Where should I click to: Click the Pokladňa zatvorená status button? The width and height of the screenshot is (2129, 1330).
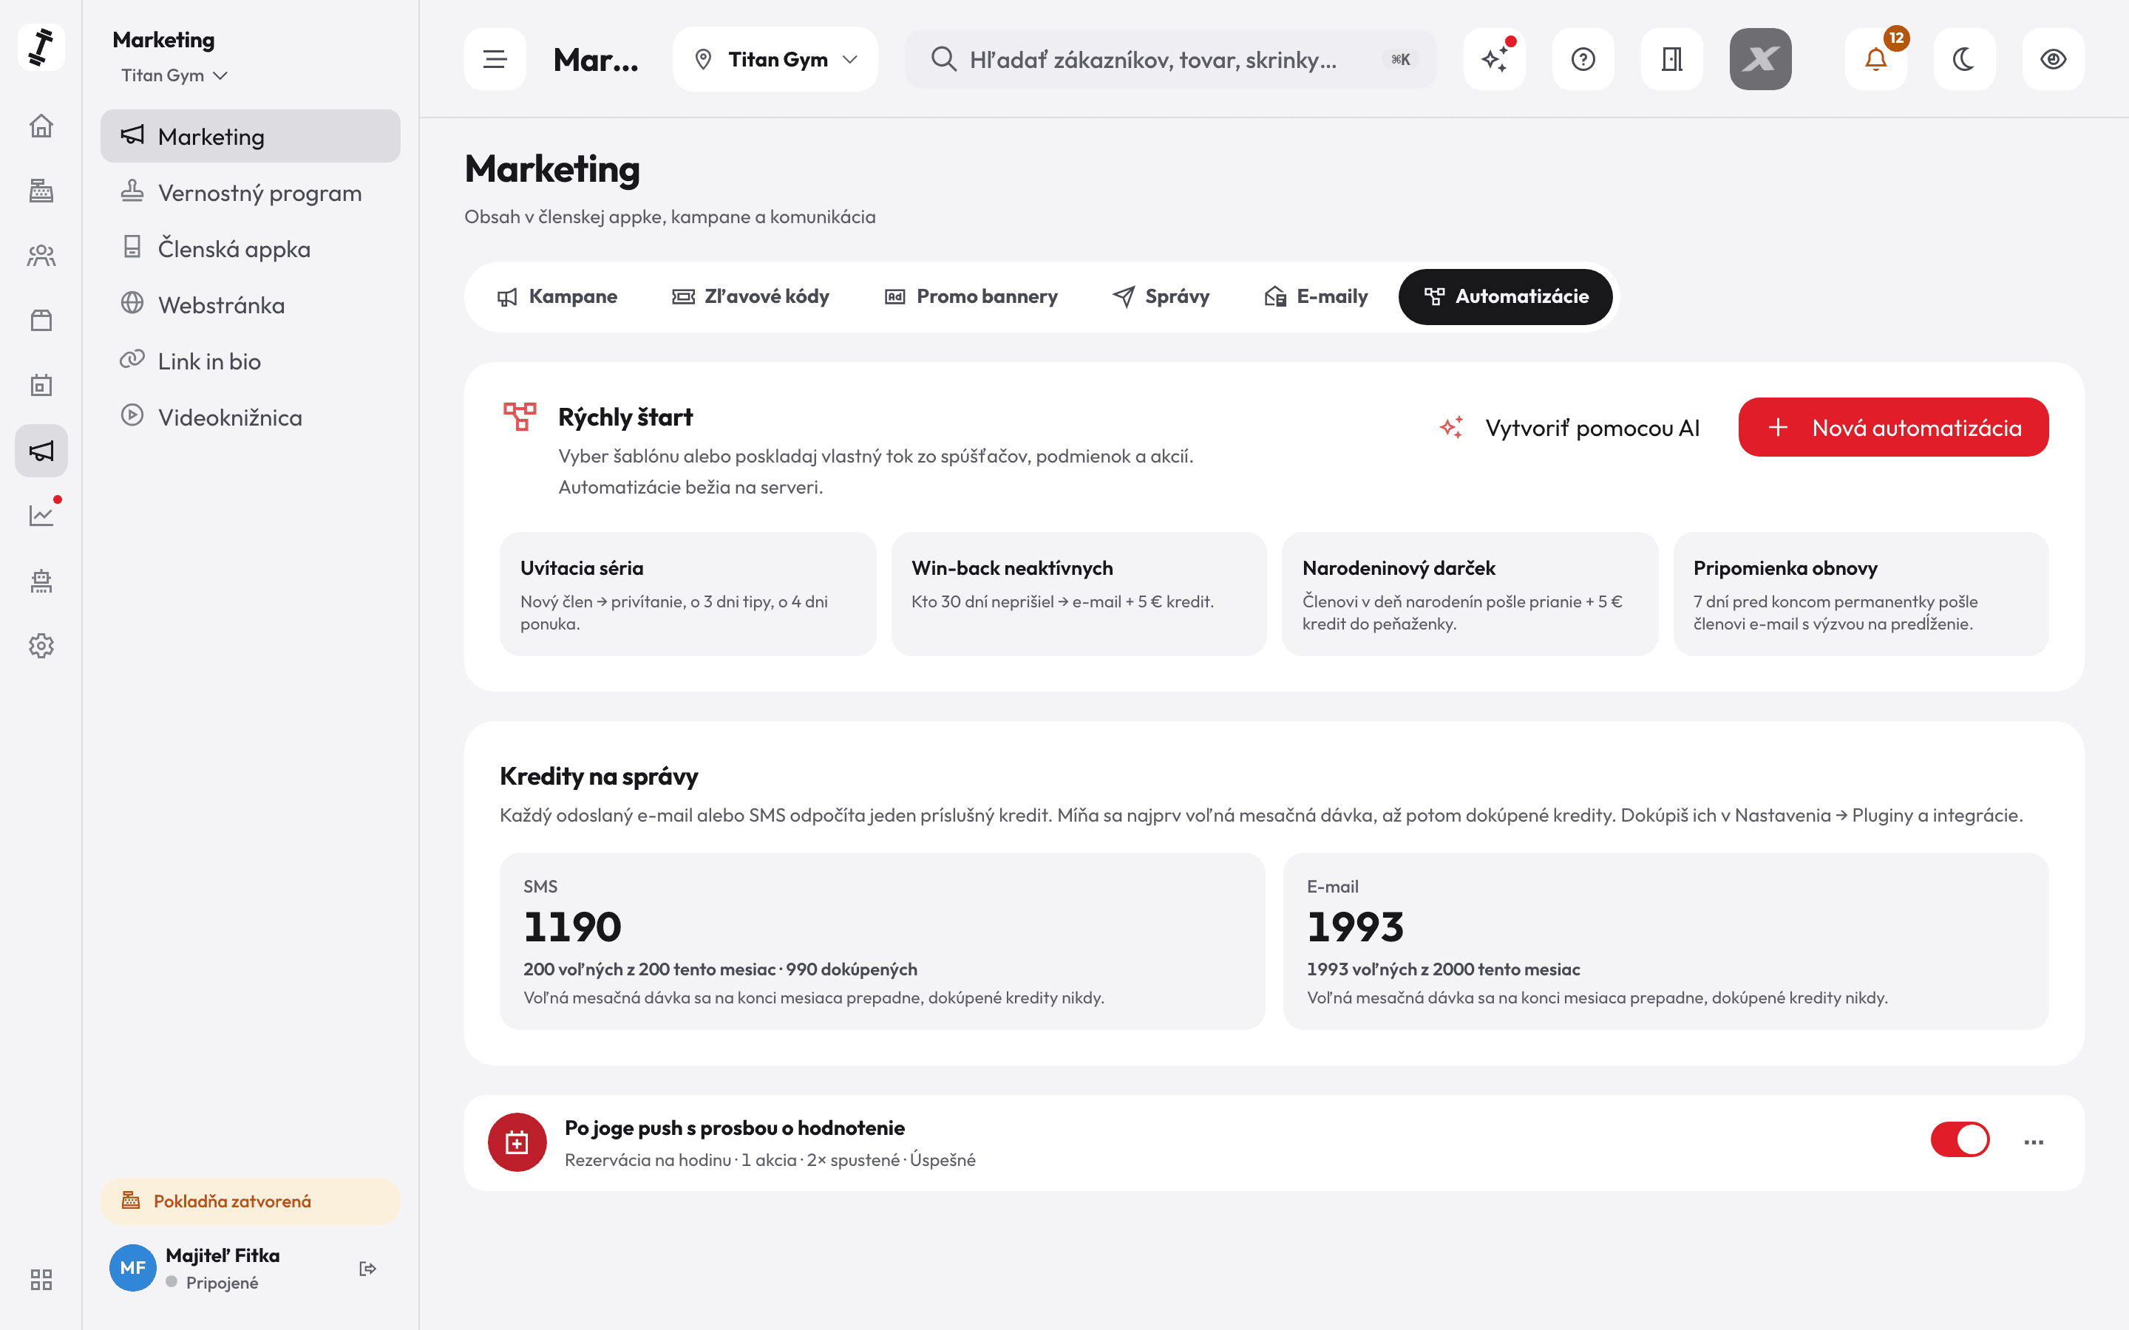click(250, 1201)
